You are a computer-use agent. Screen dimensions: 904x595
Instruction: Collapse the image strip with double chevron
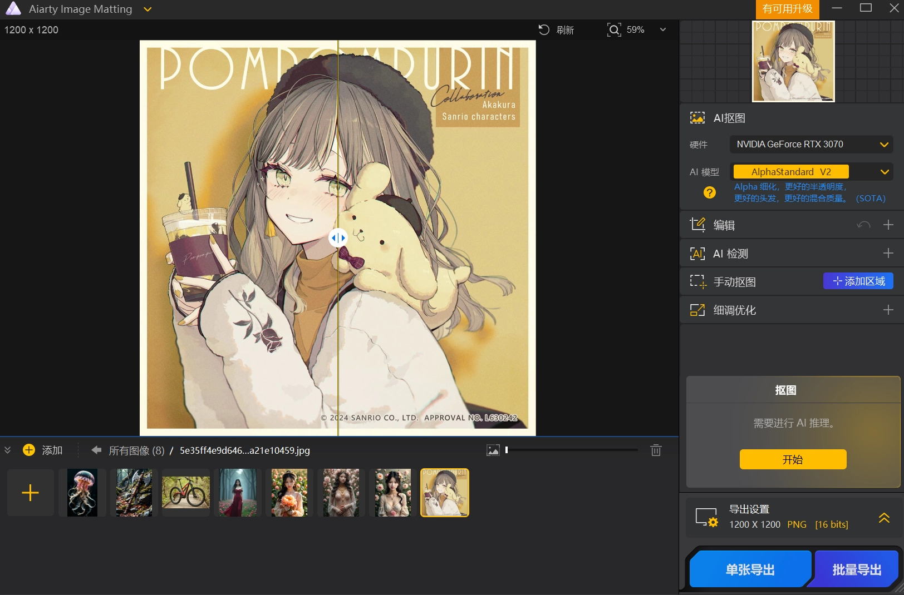coord(7,450)
